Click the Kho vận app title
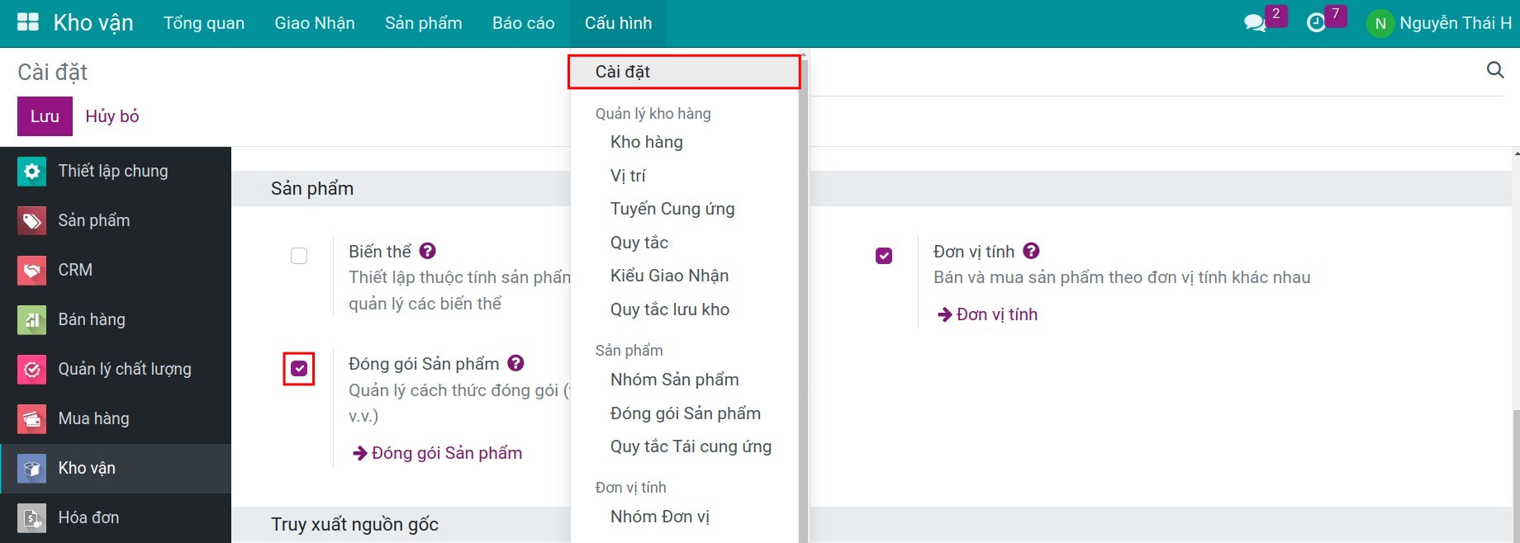Image resolution: width=1520 pixels, height=543 pixels. 93,23
